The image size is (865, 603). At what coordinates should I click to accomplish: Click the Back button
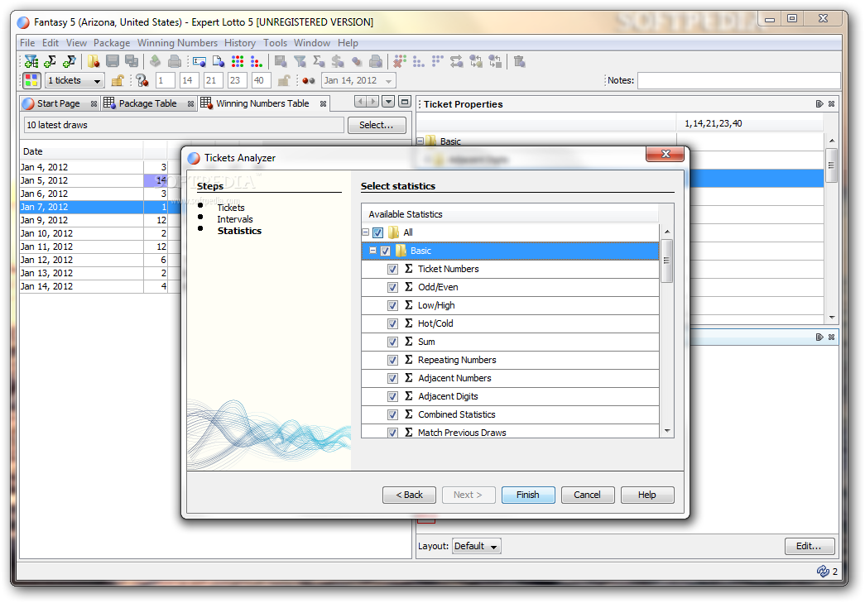click(x=410, y=495)
